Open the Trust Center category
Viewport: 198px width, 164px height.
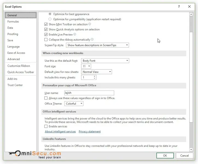click(21, 85)
